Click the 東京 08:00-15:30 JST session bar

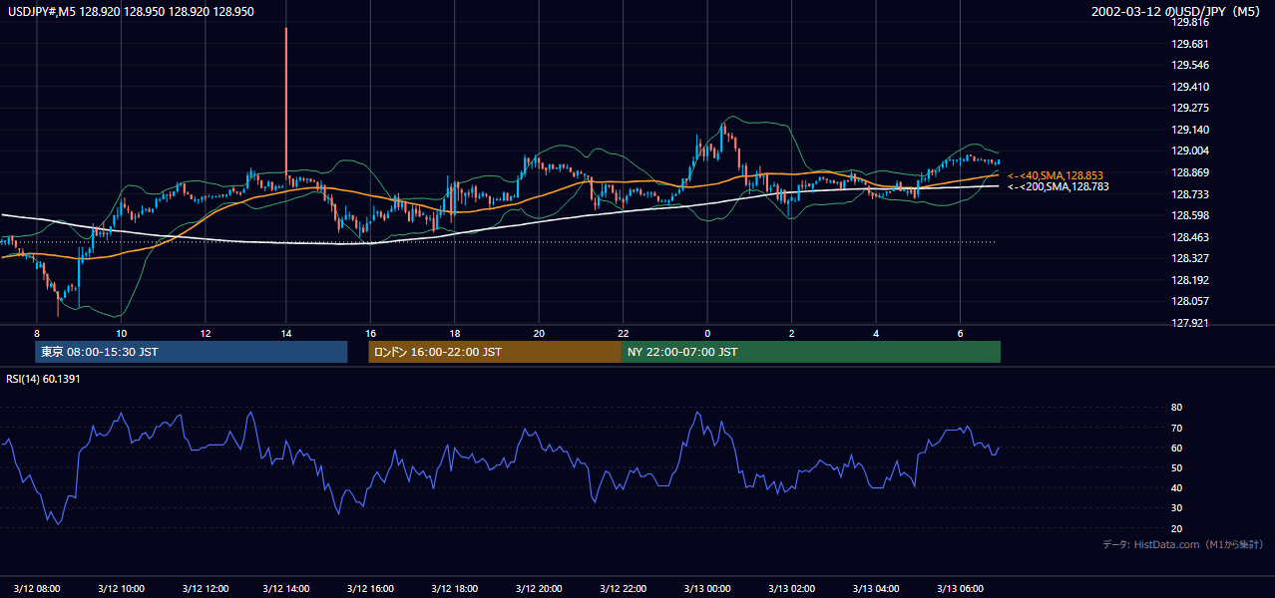(191, 352)
